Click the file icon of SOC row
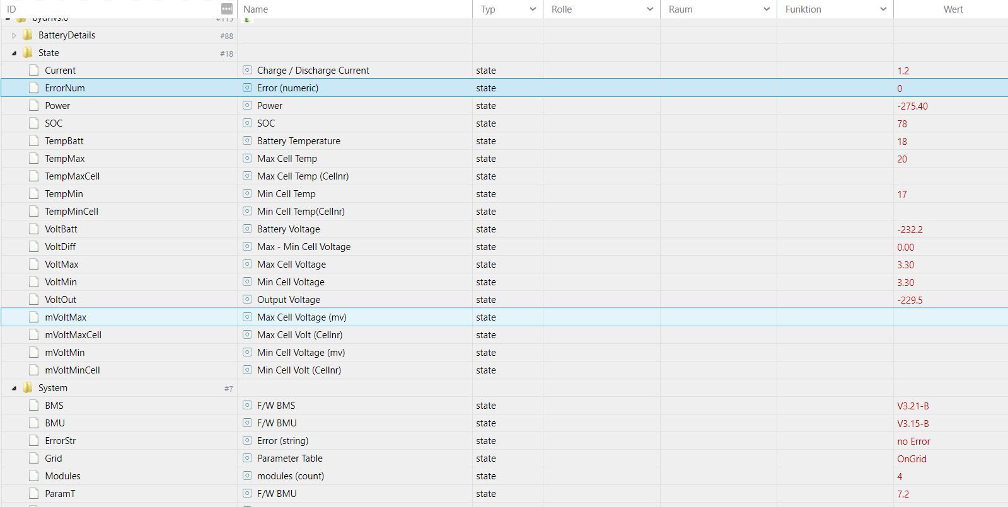Image resolution: width=1008 pixels, height=507 pixels. pyautogui.click(x=34, y=123)
